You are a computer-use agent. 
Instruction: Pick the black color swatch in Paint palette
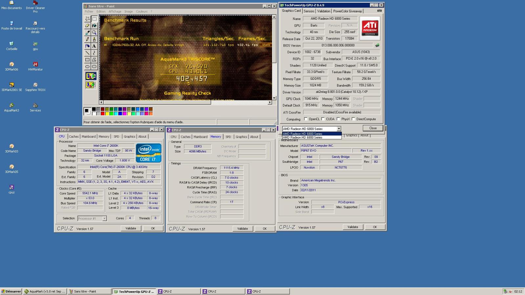[94, 109]
